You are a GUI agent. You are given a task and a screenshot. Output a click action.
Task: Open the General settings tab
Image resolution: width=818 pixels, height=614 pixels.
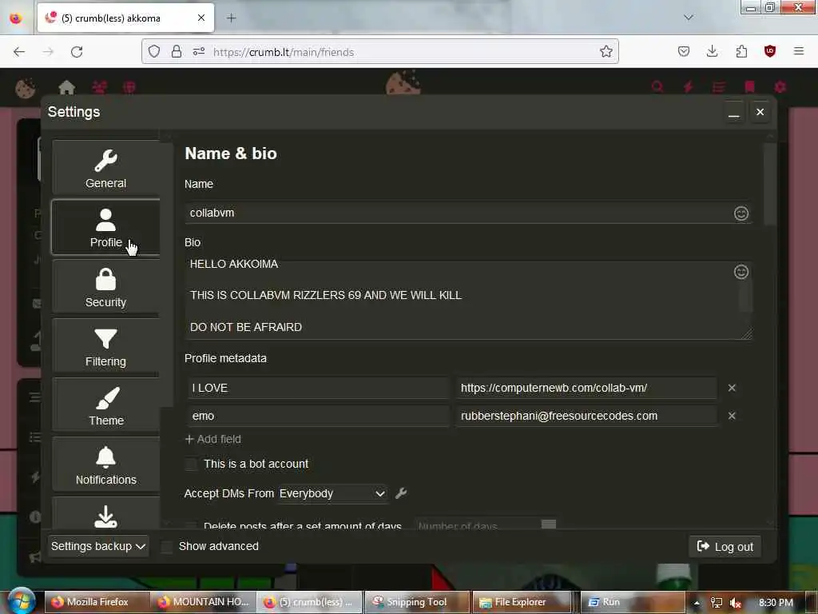click(106, 168)
